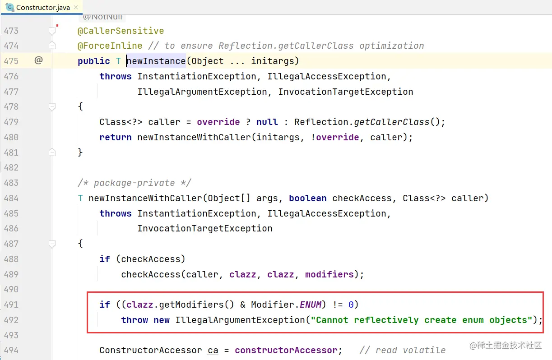Click InvocationTargetException on line 477

point(346,92)
